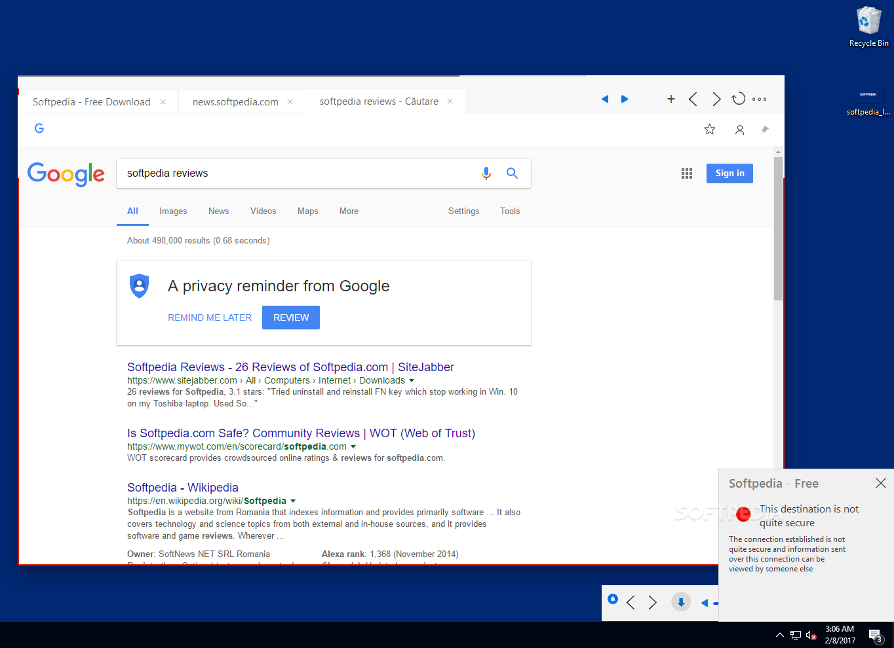The height and width of the screenshot is (648, 894).
Task: Start voice search with microphone icon
Action: (486, 173)
